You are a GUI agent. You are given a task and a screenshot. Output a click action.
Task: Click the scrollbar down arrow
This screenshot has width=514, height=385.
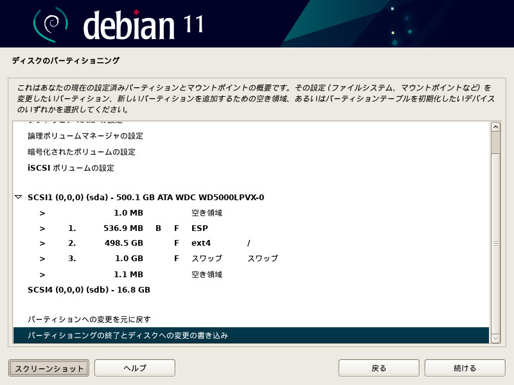[x=495, y=338]
